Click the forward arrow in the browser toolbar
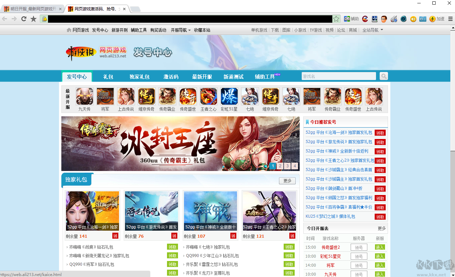 14,19
